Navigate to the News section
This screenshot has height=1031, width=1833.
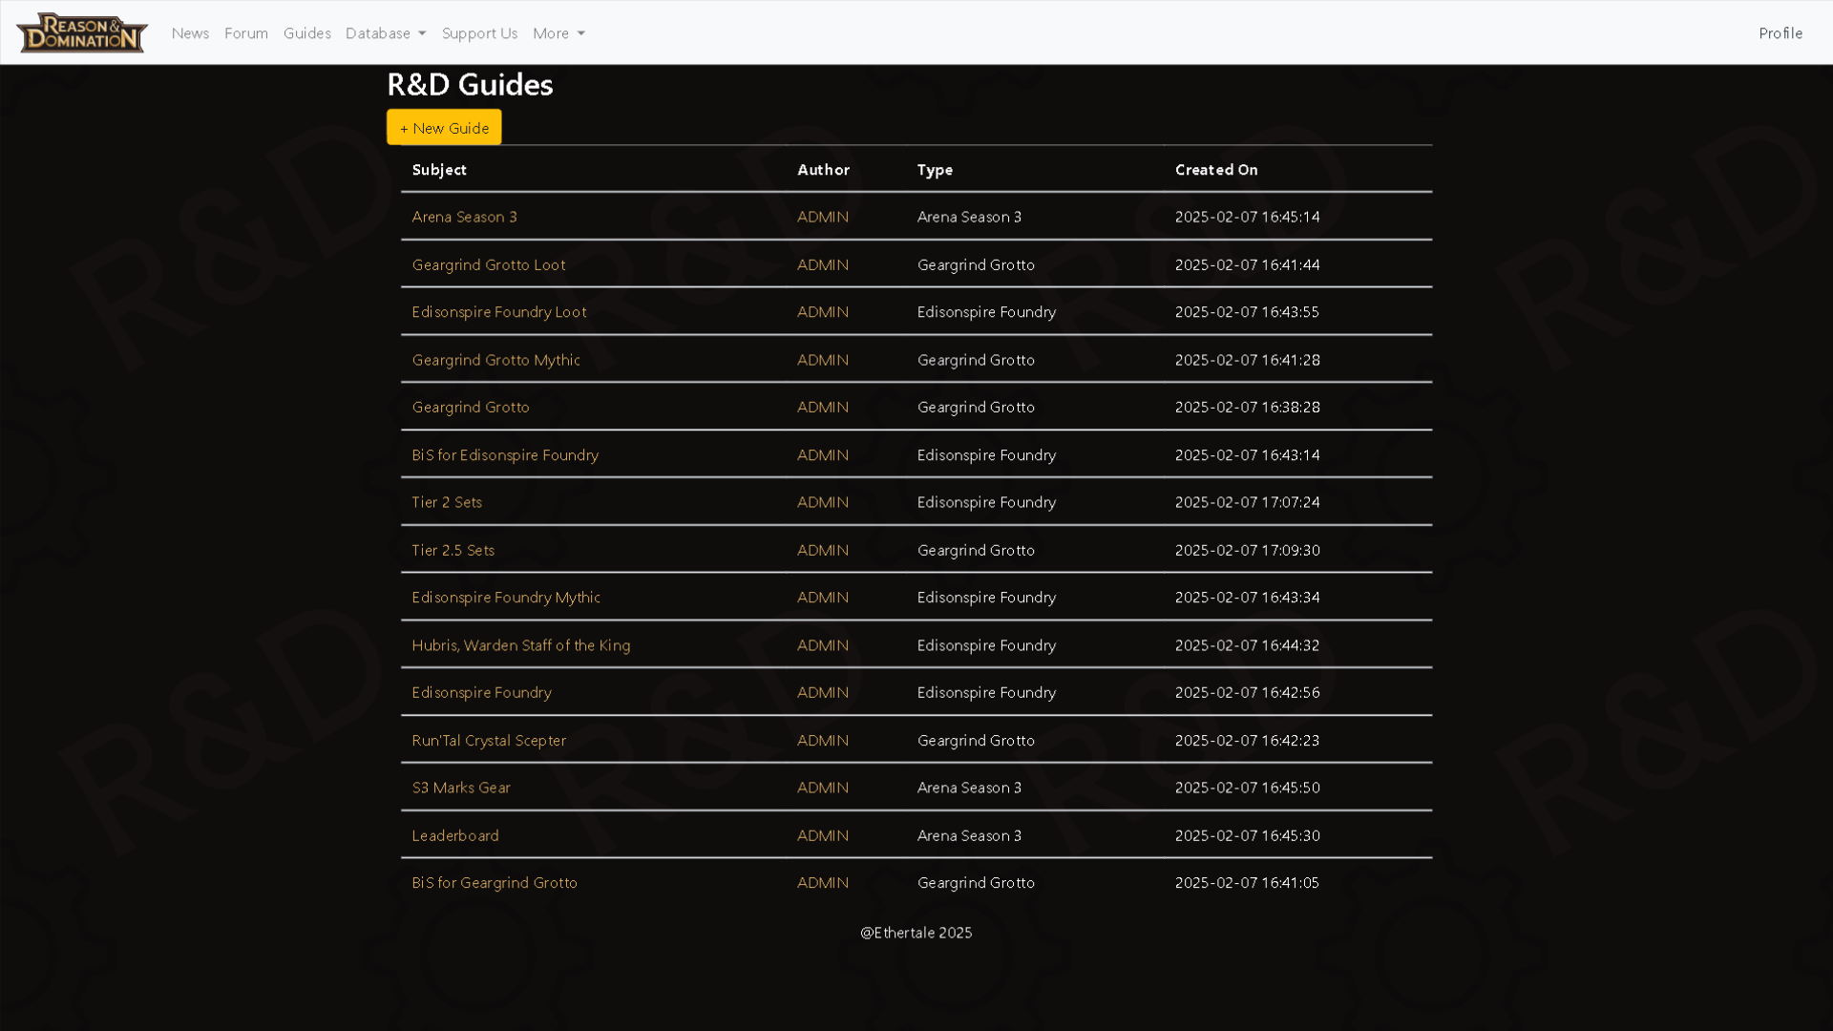point(190,32)
